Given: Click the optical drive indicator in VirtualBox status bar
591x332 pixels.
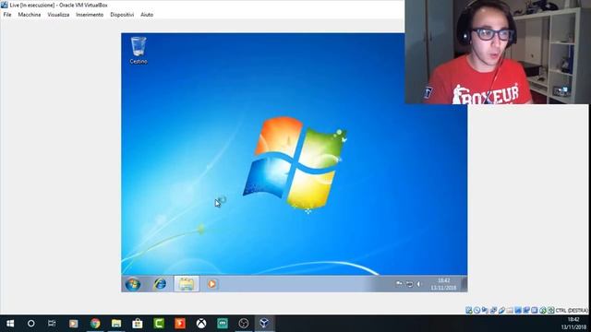Looking at the screenshot, I should (477, 310).
